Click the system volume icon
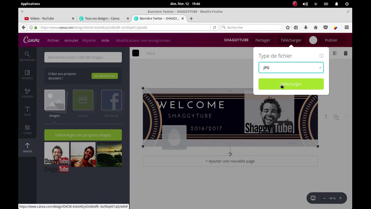This screenshot has width=371, height=209. coord(305,4)
